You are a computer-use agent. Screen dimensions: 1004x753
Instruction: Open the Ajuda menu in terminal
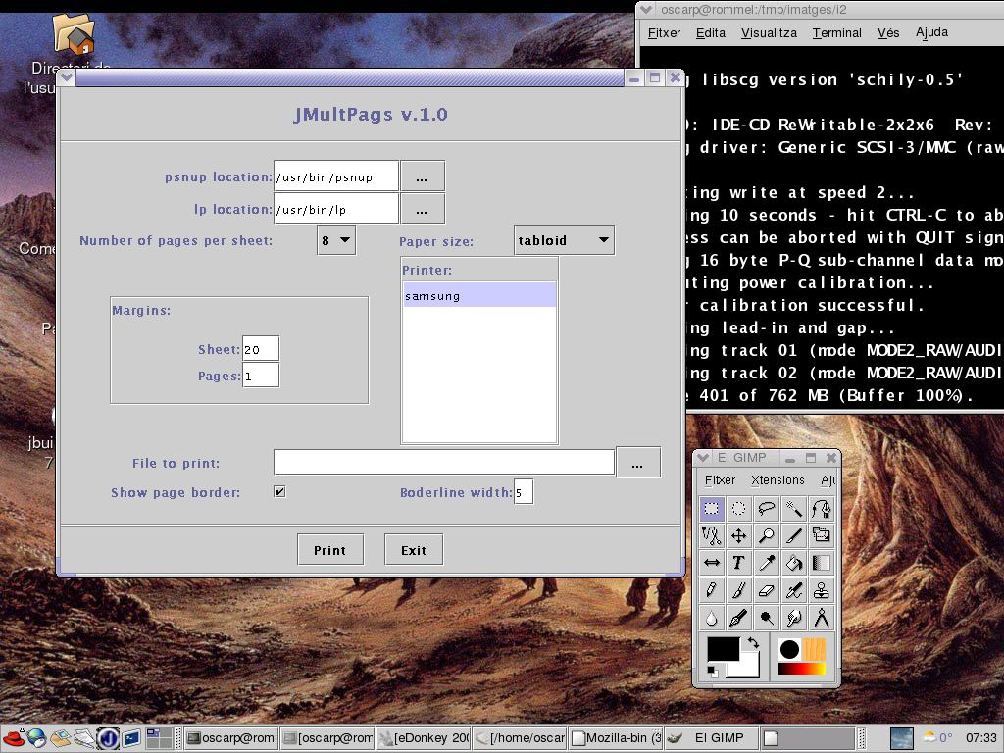point(931,32)
